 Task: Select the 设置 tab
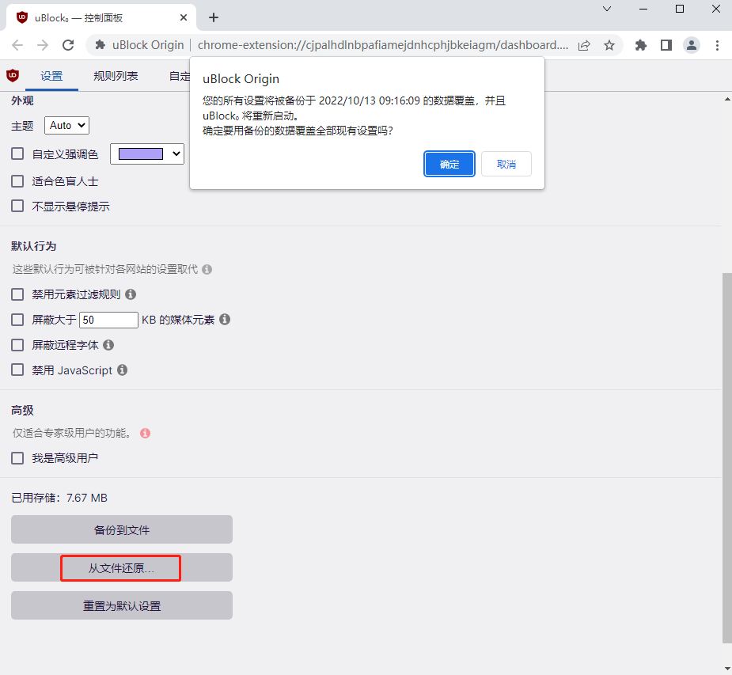point(51,76)
